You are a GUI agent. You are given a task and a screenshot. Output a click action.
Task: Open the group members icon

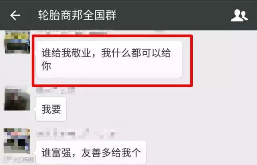coord(239,15)
